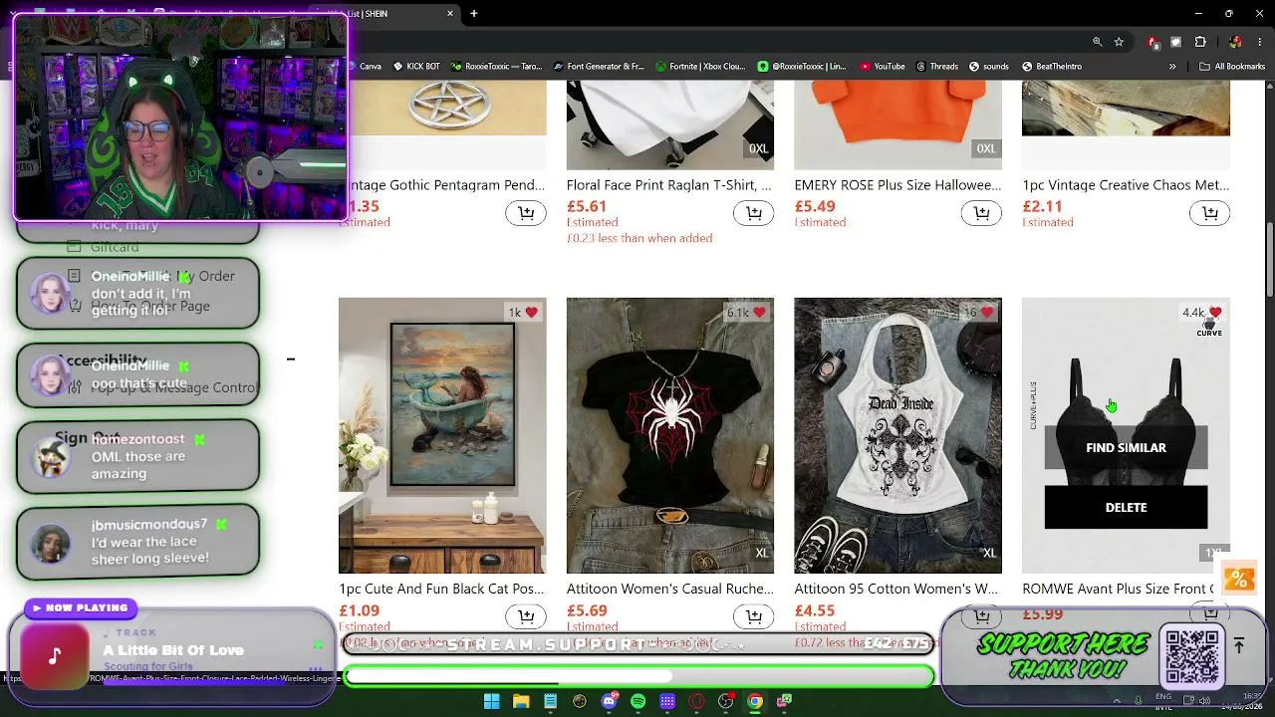The height and width of the screenshot is (717, 1275).
Task: Click DELETE on the ROMWE wishlist item
Action: 1126,508
